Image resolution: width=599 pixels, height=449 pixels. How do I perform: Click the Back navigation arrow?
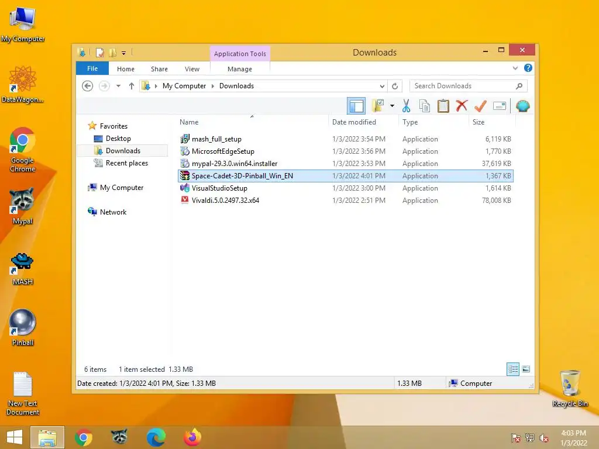coord(88,86)
